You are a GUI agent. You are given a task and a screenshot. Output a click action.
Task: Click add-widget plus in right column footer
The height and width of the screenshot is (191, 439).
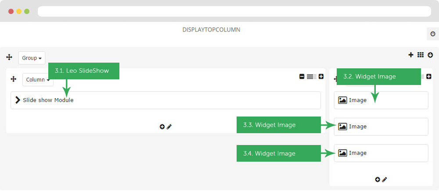point(378,179)
